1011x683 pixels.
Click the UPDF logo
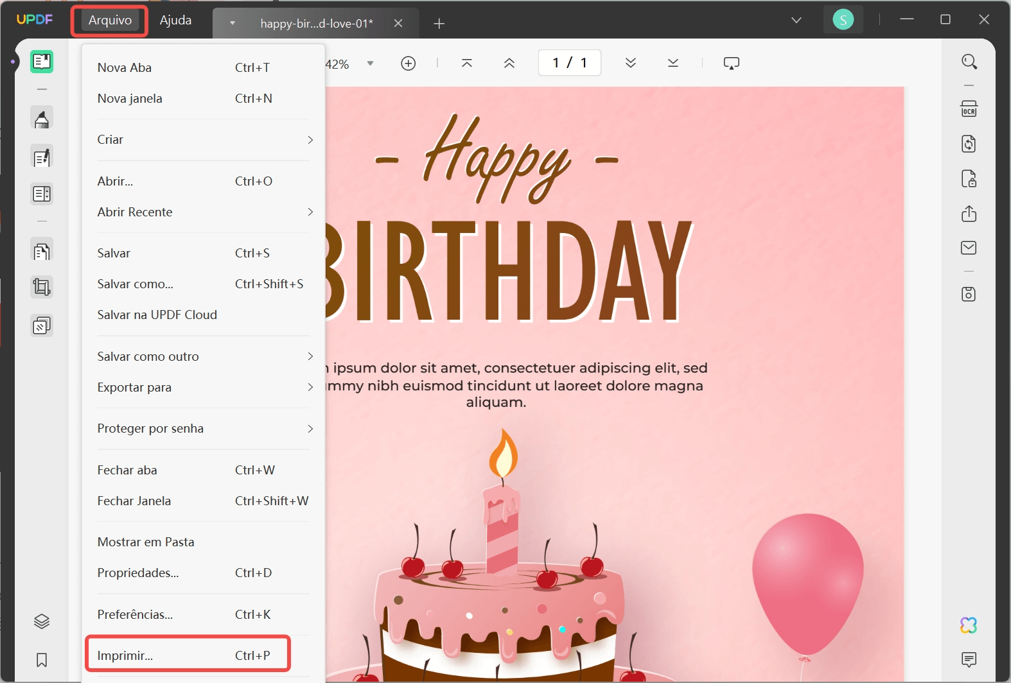click(x=35, y=19)
